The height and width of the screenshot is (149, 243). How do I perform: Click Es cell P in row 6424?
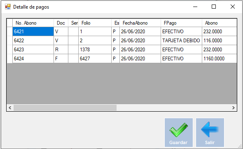[x=115, y=59]
